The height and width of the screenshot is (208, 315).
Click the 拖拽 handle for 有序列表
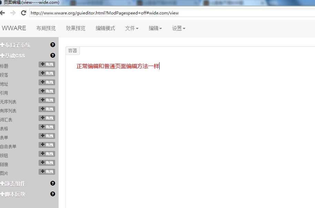(47, 109)
